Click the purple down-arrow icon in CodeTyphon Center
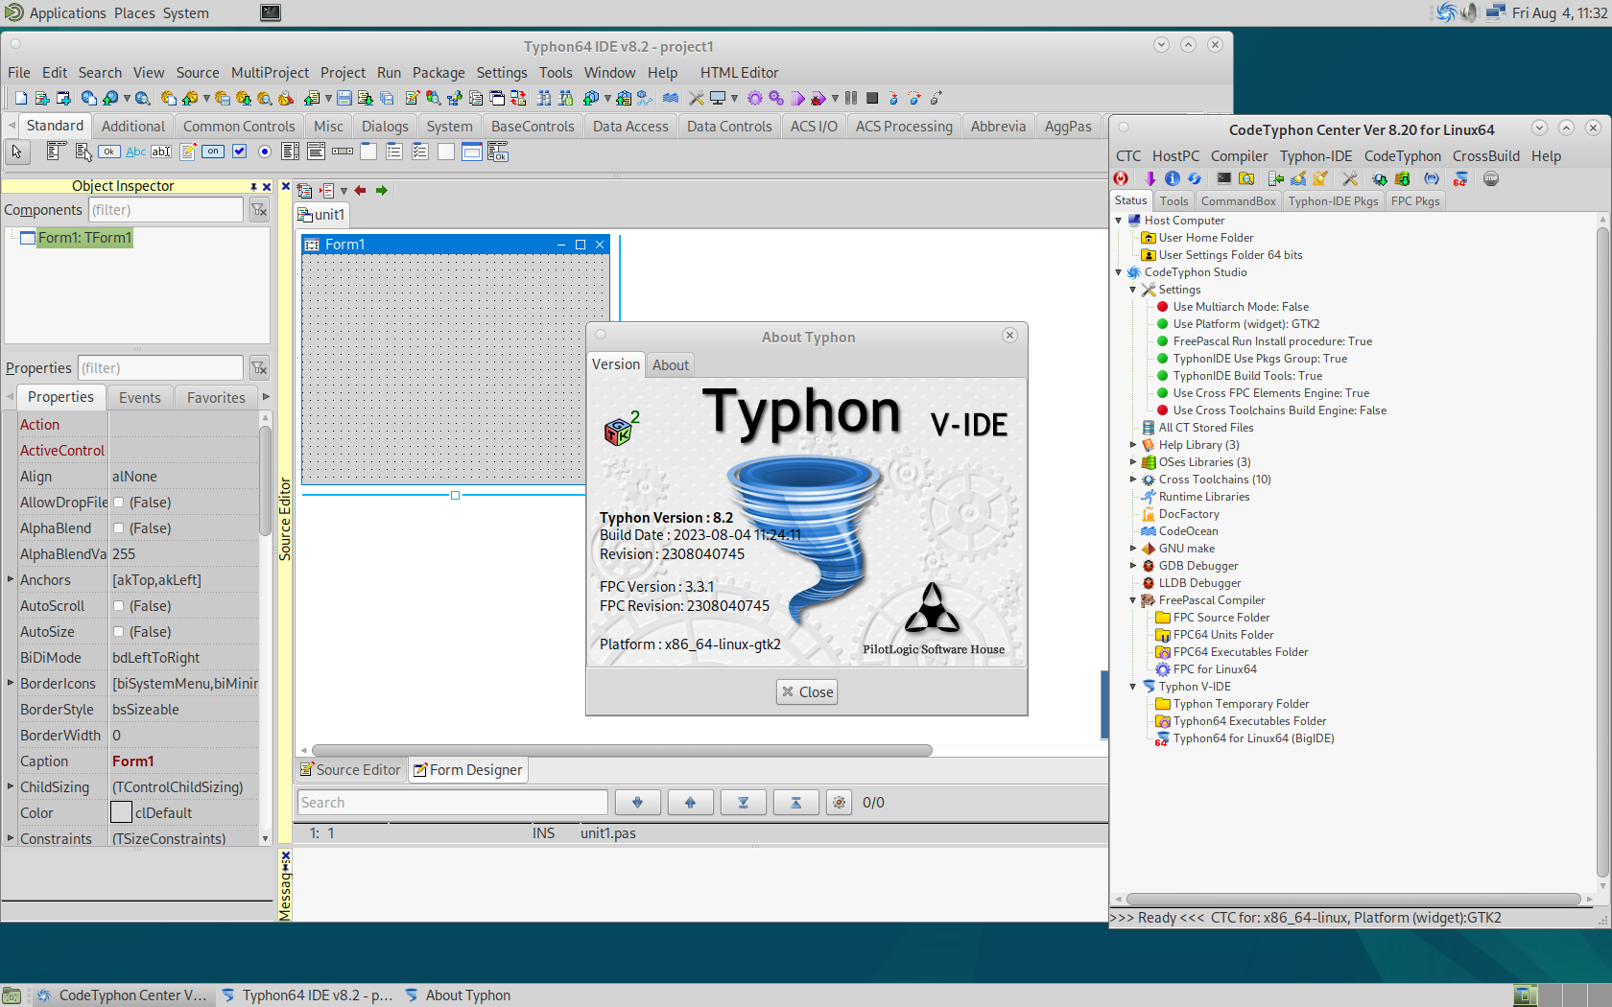 click(1150, 178)
